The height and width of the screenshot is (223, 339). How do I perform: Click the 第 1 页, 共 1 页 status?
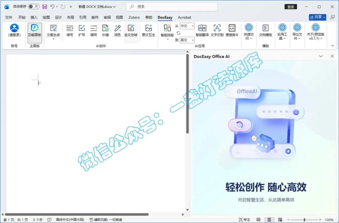point(16,220)
